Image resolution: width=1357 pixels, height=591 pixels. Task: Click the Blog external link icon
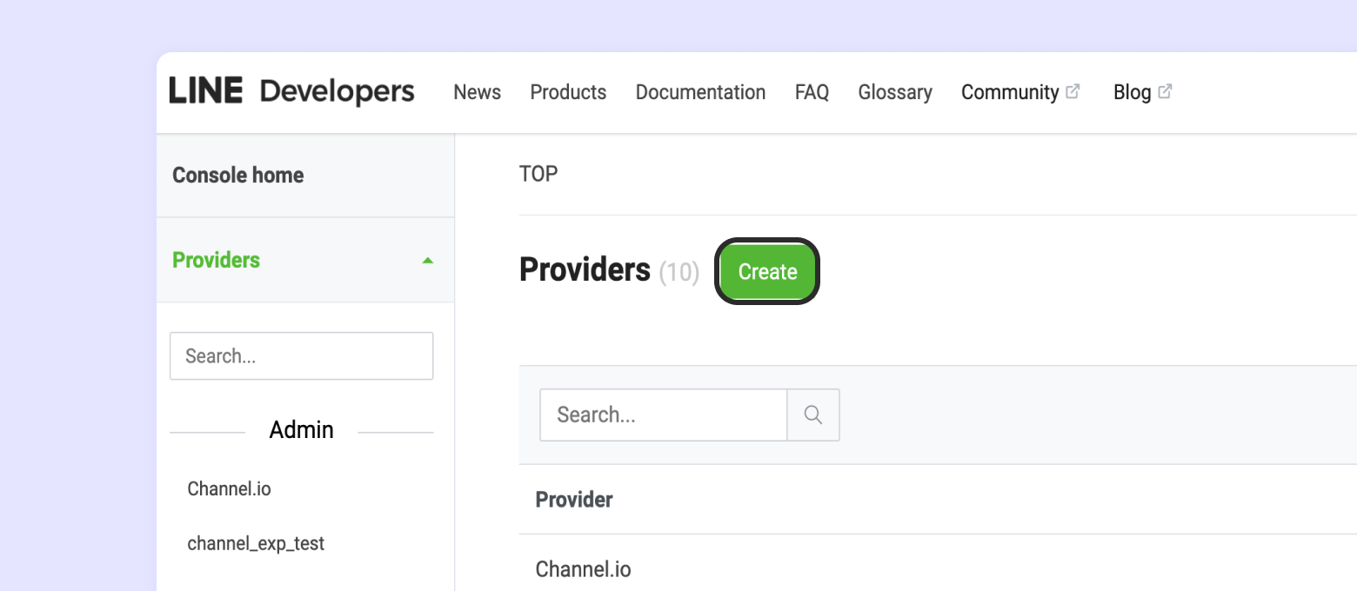click(x=1165, y=91)
